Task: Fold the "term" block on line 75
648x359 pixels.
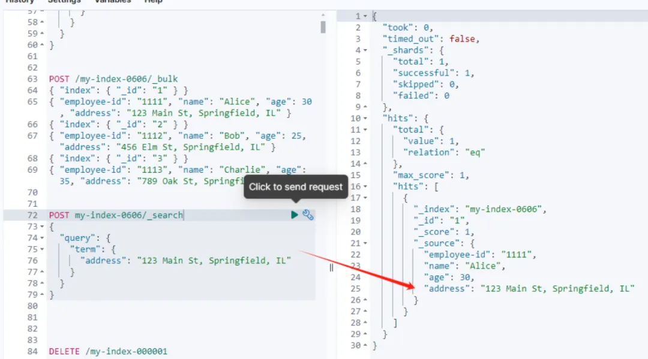Action: [x=41, y=249]
